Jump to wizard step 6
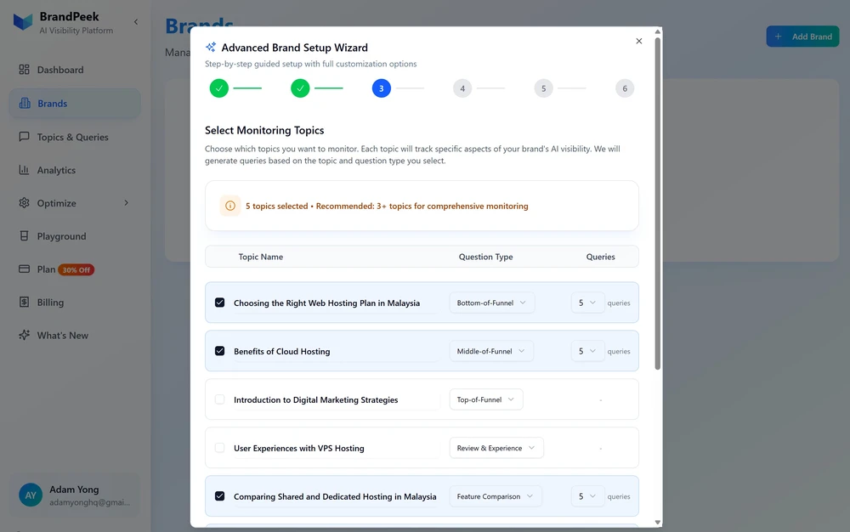The height and width of the screenshot is (532, 850). tap(625, 88)
